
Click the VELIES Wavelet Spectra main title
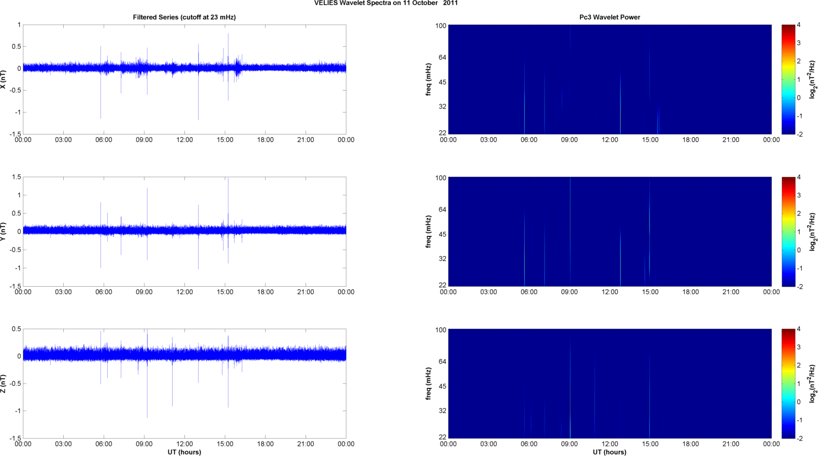pos(386,3)
